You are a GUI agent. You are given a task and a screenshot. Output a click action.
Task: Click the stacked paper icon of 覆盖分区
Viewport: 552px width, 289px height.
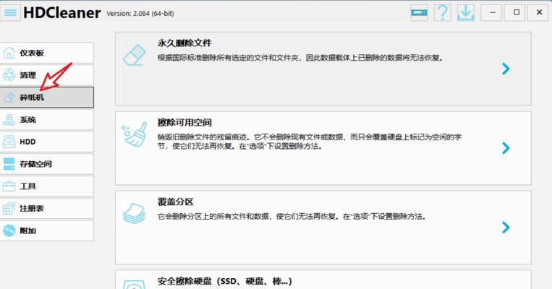[x=134, y=213]
